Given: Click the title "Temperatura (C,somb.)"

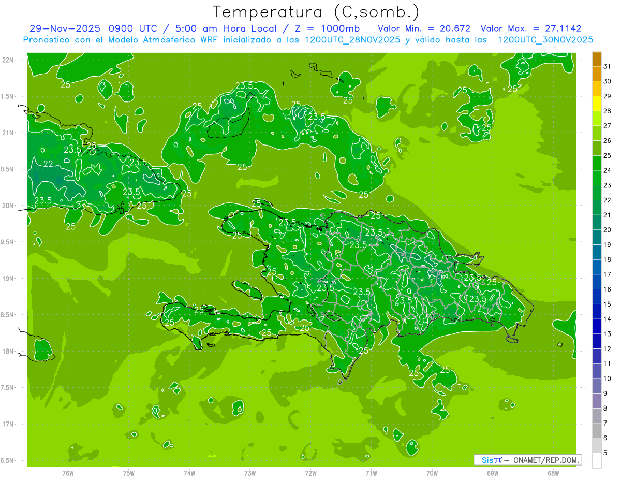Looking at the screenshot, I should 316,11.
